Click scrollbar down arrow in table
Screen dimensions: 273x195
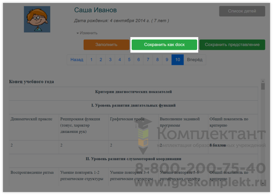[263, 183]
